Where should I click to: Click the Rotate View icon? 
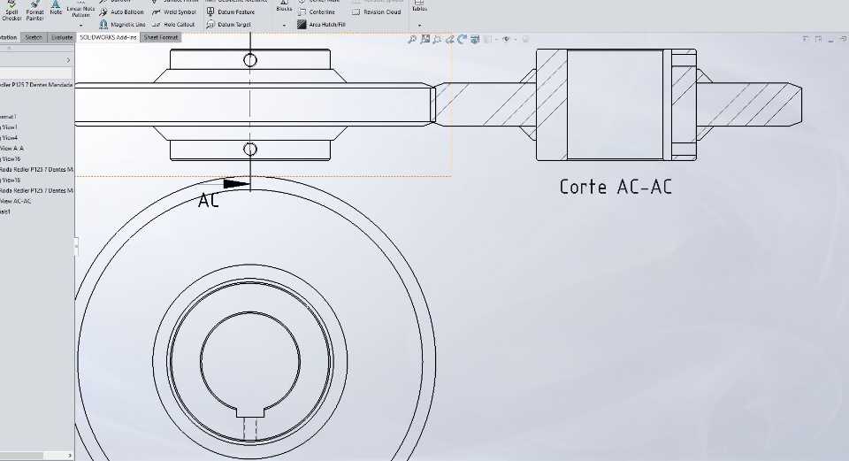pos(462,39)
